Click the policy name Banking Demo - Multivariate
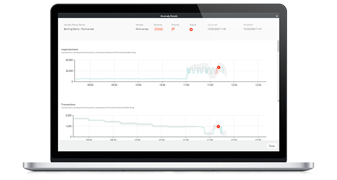This screenshot has height=180, width=337. tap(79, 29)
